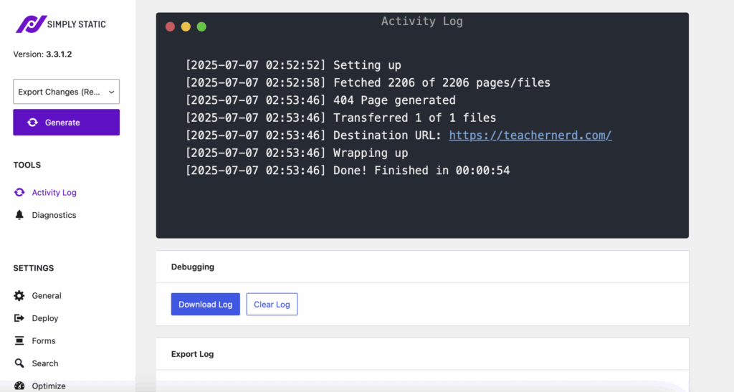This screenshot has width=734, height=392.
Task: Click the Search magnifier icon
Action: [x=19, y=363]
